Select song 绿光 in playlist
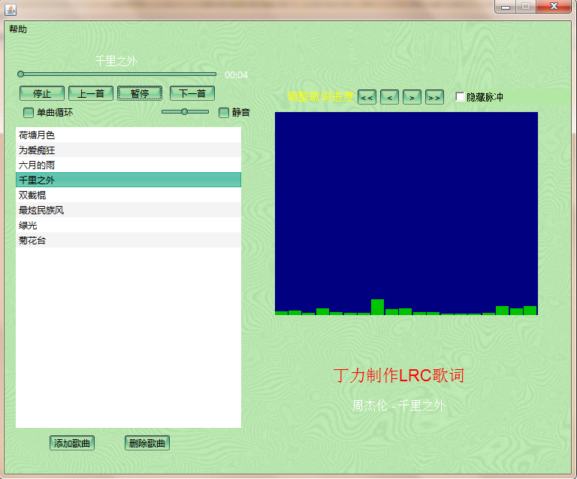 (x=128, y=225)
